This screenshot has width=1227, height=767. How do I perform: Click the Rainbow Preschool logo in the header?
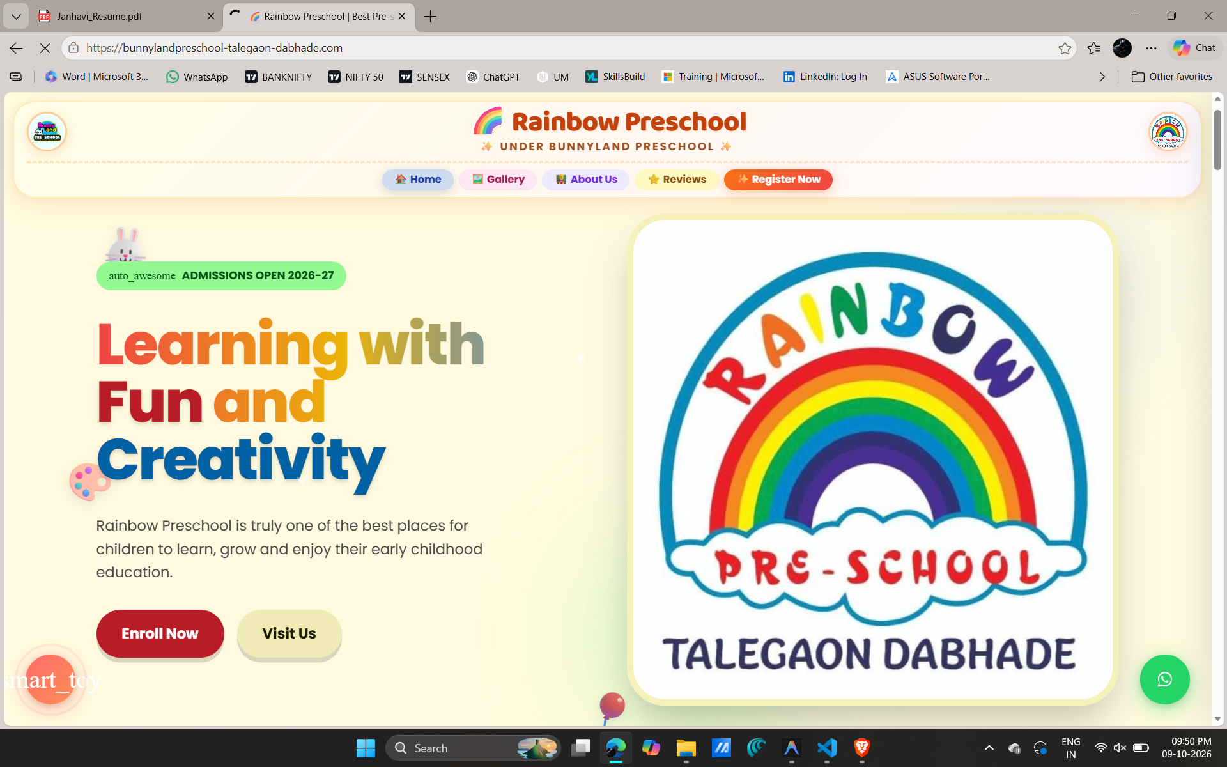coord(1168,132)
